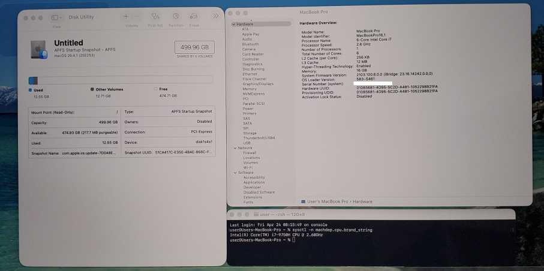Viewport: 544px width, 271px height.
Task: Select Bluetooth in the Hardware list
Action: tap(251, 44)
